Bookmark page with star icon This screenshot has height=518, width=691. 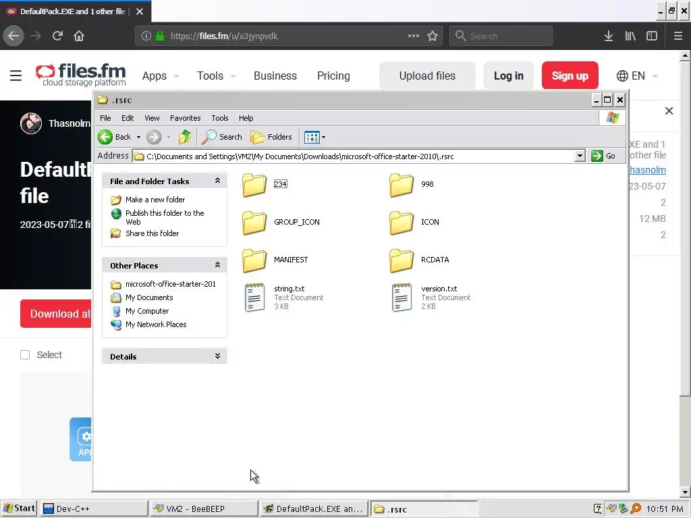(433, 36)
